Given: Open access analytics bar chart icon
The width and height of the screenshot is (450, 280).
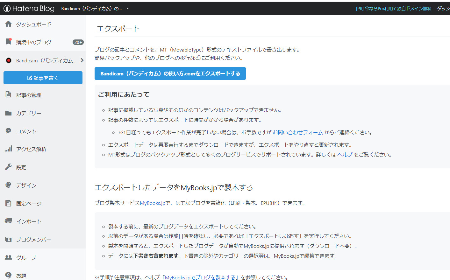Looking at the screenshot, I should 9,149.
